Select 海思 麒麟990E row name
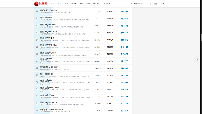 coord(47,74)
